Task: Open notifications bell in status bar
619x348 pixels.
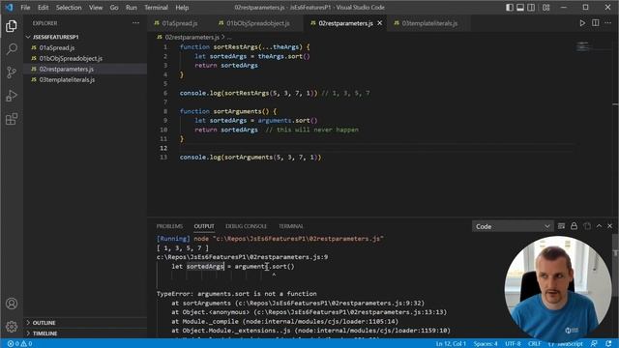Action: [x=608, y=344]
